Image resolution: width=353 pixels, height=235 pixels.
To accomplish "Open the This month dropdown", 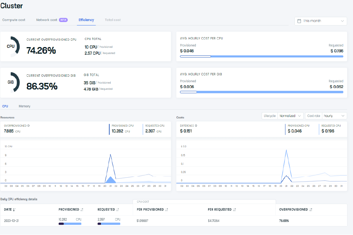I will click(x=320, y=21).
